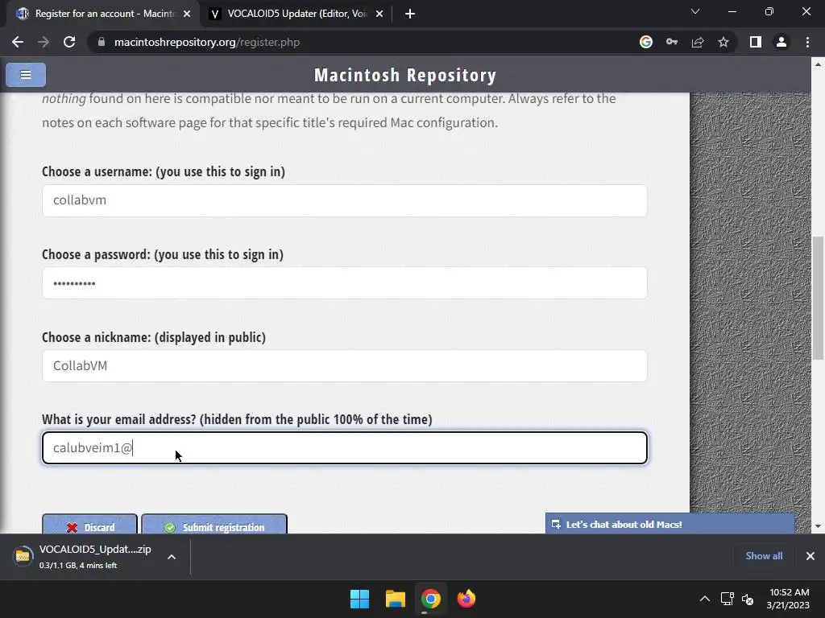Open Let's chat about old Macs widget
The height and width of the screenshot is (618, 825).
(x=670, y=524)
